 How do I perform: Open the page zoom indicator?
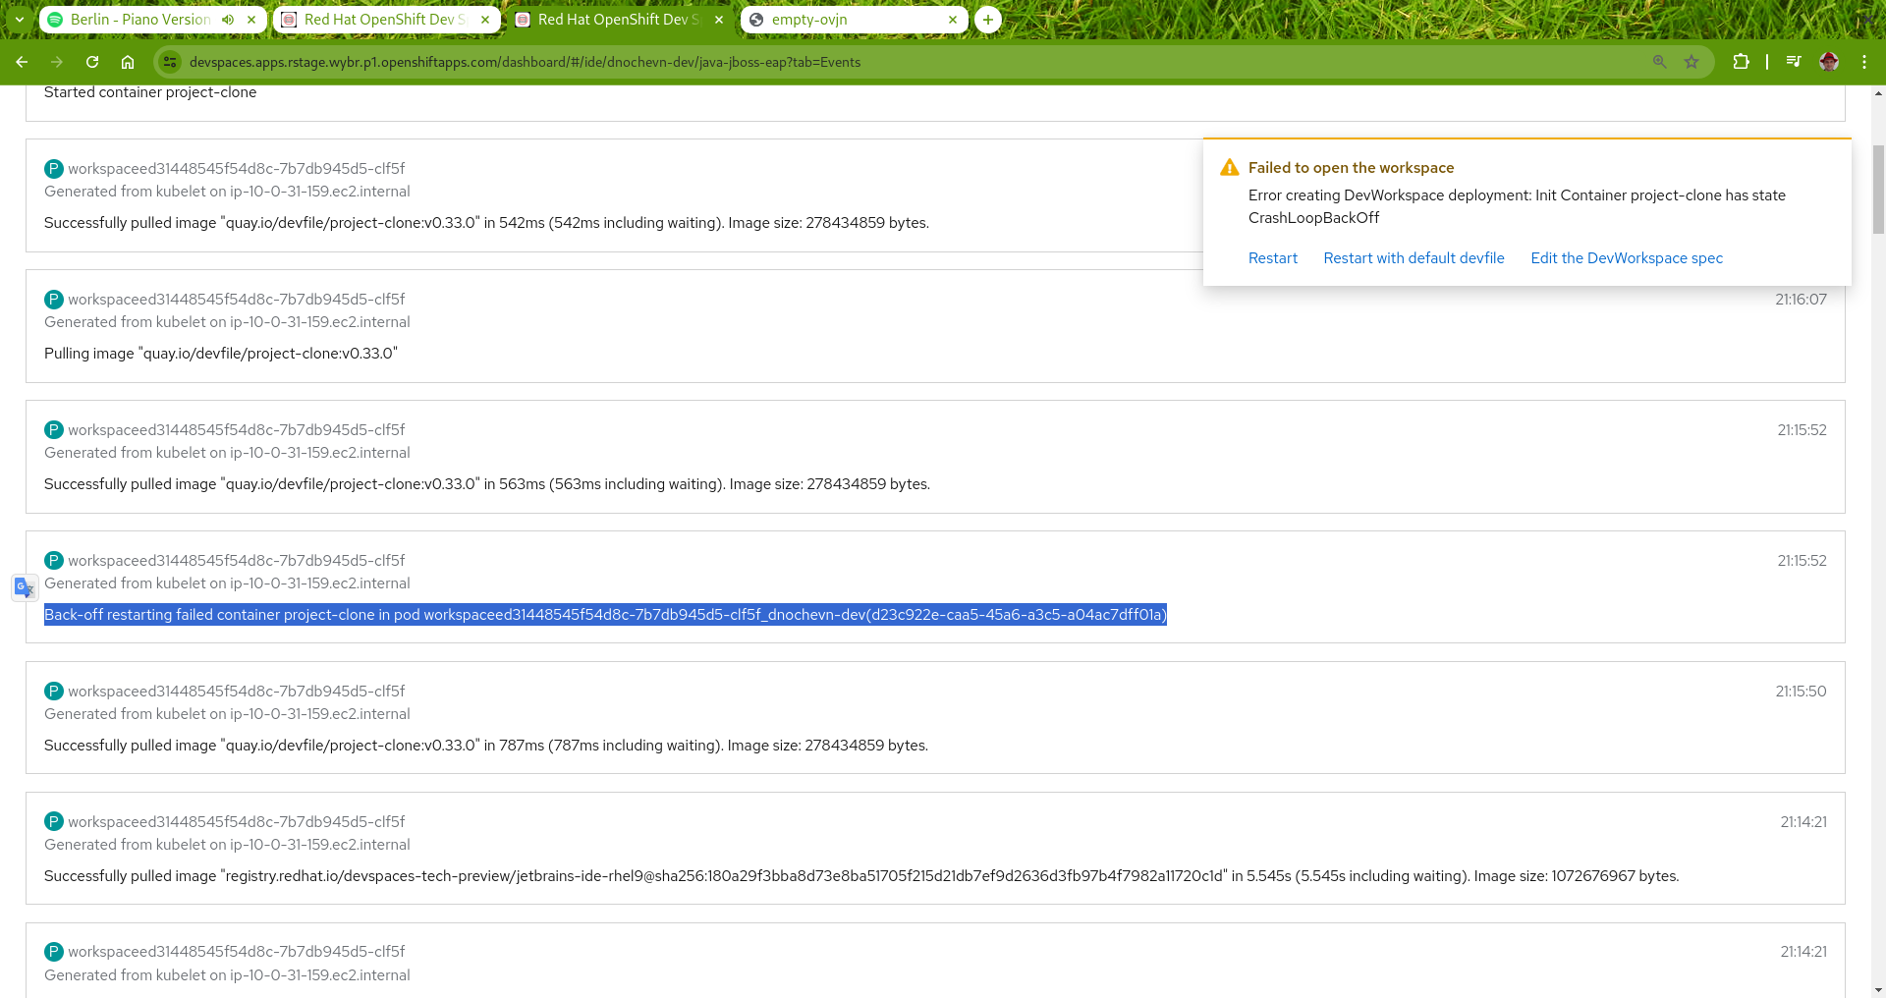(x=1660, y=62)
